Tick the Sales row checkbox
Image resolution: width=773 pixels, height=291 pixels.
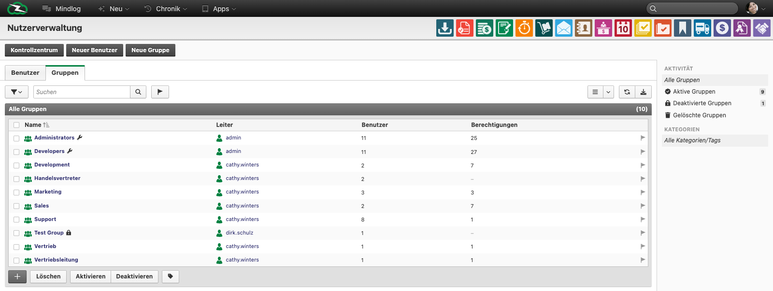click(x=16, y=206)
